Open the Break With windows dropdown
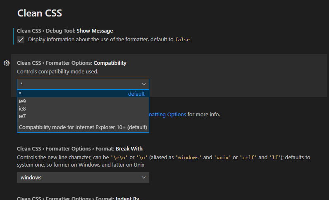Screen dimensions: 329x200 [x=83, y=177]
